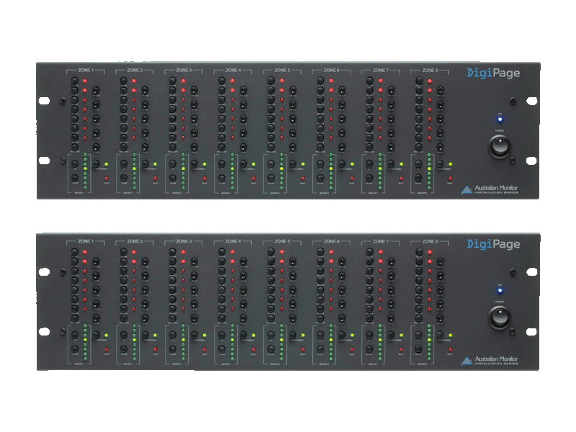Toggle Zone 3 Page Enable button, upper unit

[x=194, y=164]
